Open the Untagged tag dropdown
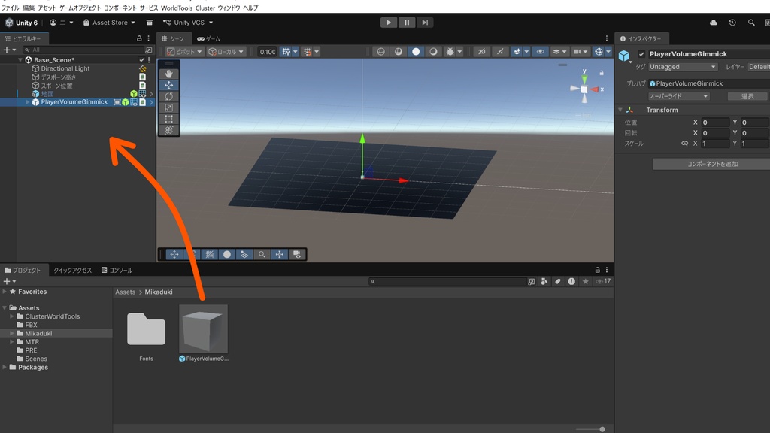This screenshot has width=770, height=433. coord(683,67)
